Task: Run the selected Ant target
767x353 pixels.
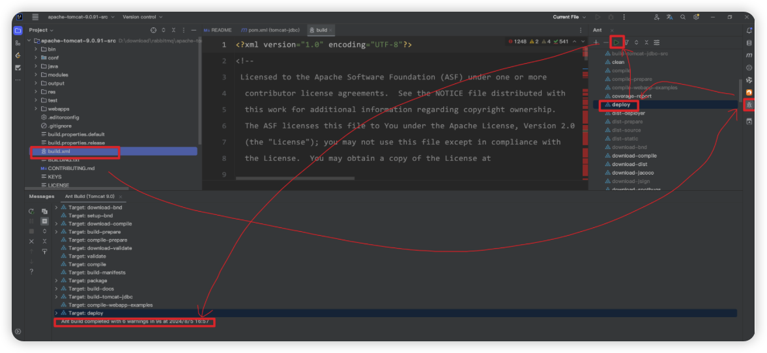Action: pos(616,42)
